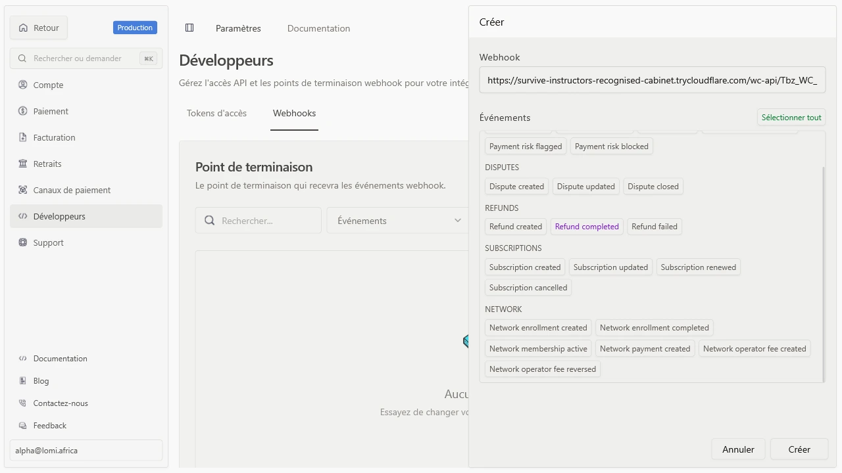Click the Production environment badge
This screenshot has width=842, height=473.
[x=135, y=28]
